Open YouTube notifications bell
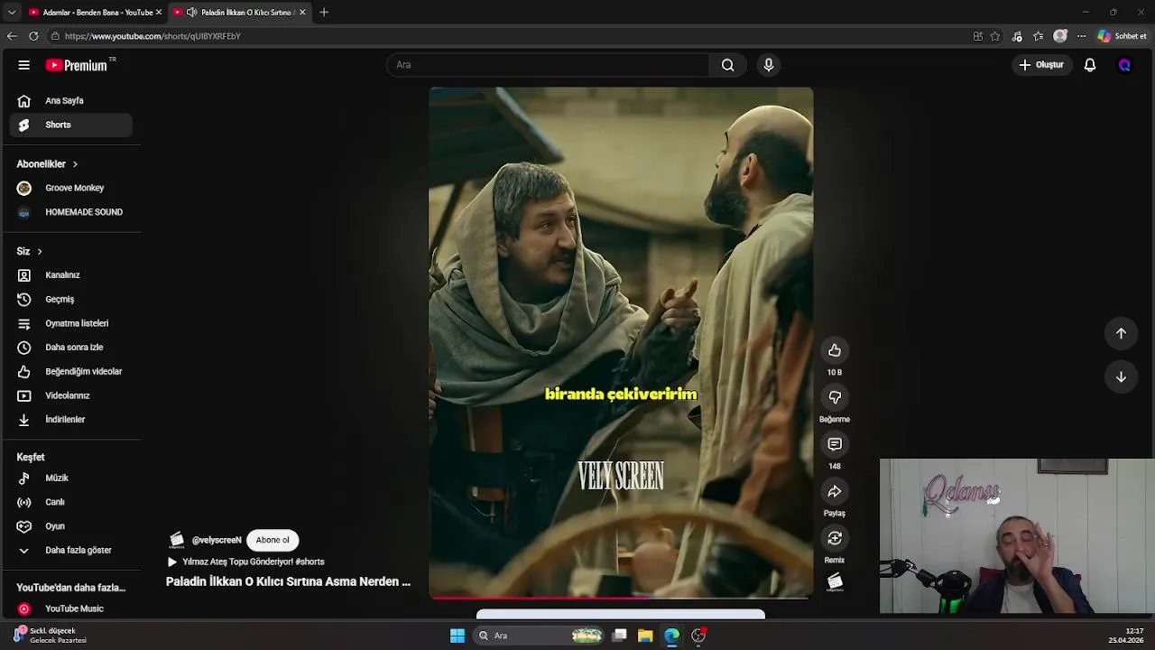 [1090, 65]
